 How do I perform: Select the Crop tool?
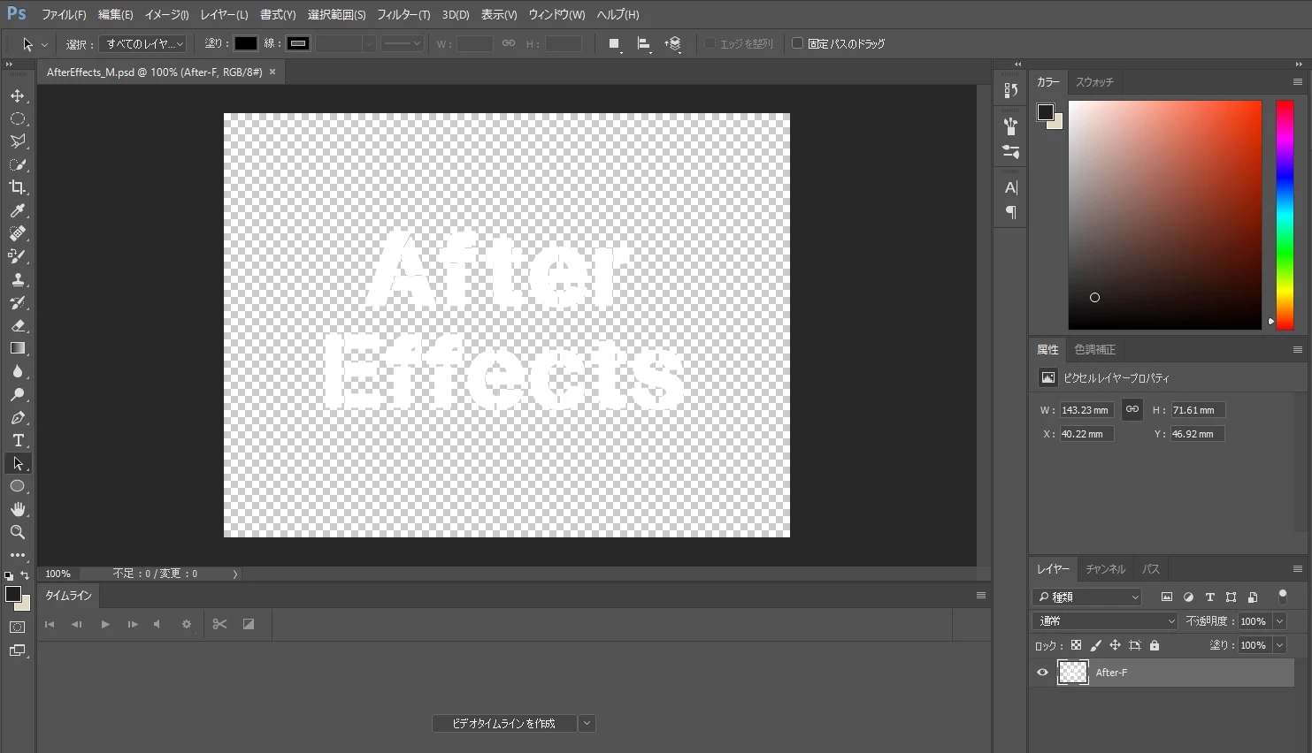[18, 187]
